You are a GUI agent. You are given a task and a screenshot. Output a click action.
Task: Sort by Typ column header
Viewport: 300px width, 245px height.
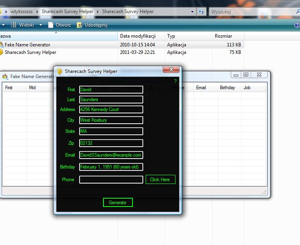(x=189, y=36)
